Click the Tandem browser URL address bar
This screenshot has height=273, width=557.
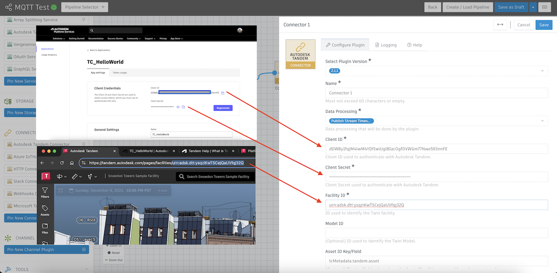click(167, 163)
